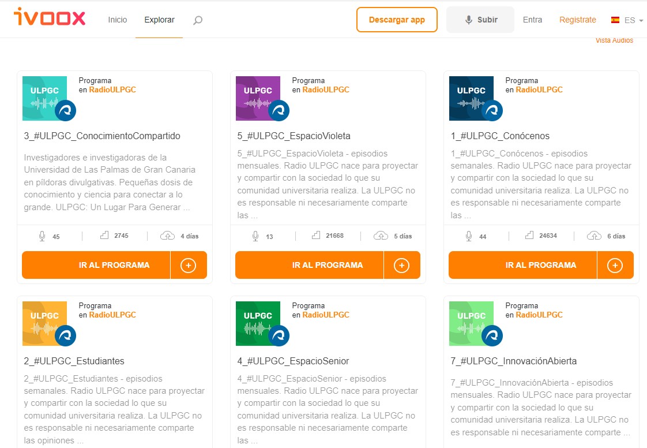Click the plus icon for 3_#ULPGC_ConocimientoCompartido
This screenshot has width=647, height=448.
[x=188, y=266]
